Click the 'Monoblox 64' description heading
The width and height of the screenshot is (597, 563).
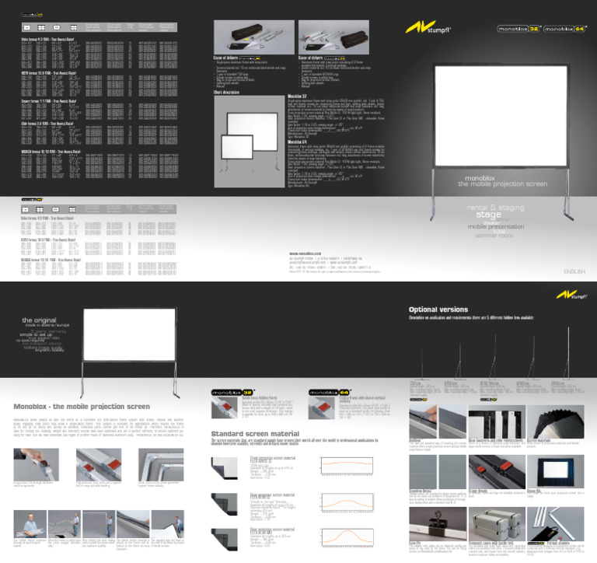click(x=297, y=142)
